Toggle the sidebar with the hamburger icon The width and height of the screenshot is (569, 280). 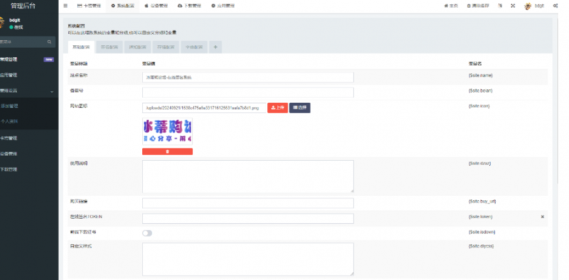pos(65,6)
